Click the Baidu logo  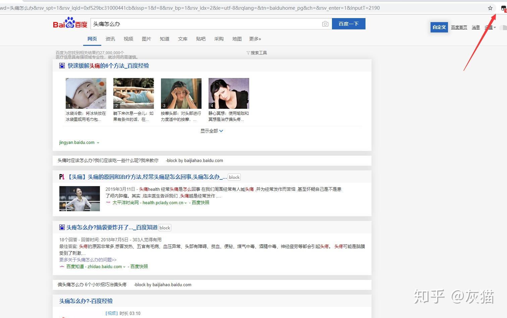pos(70,23)
